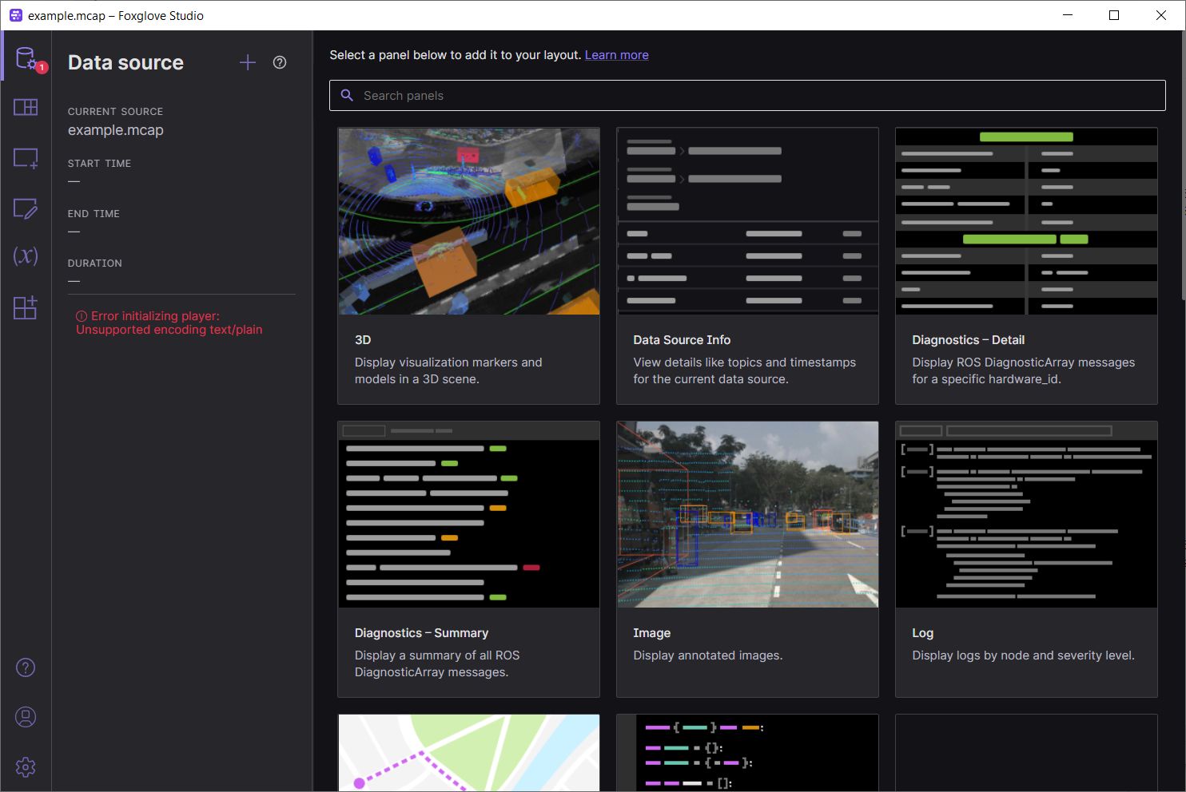1186x792 pixels.
Task: Open the account profile icon
Action: (x=26, y=717)
